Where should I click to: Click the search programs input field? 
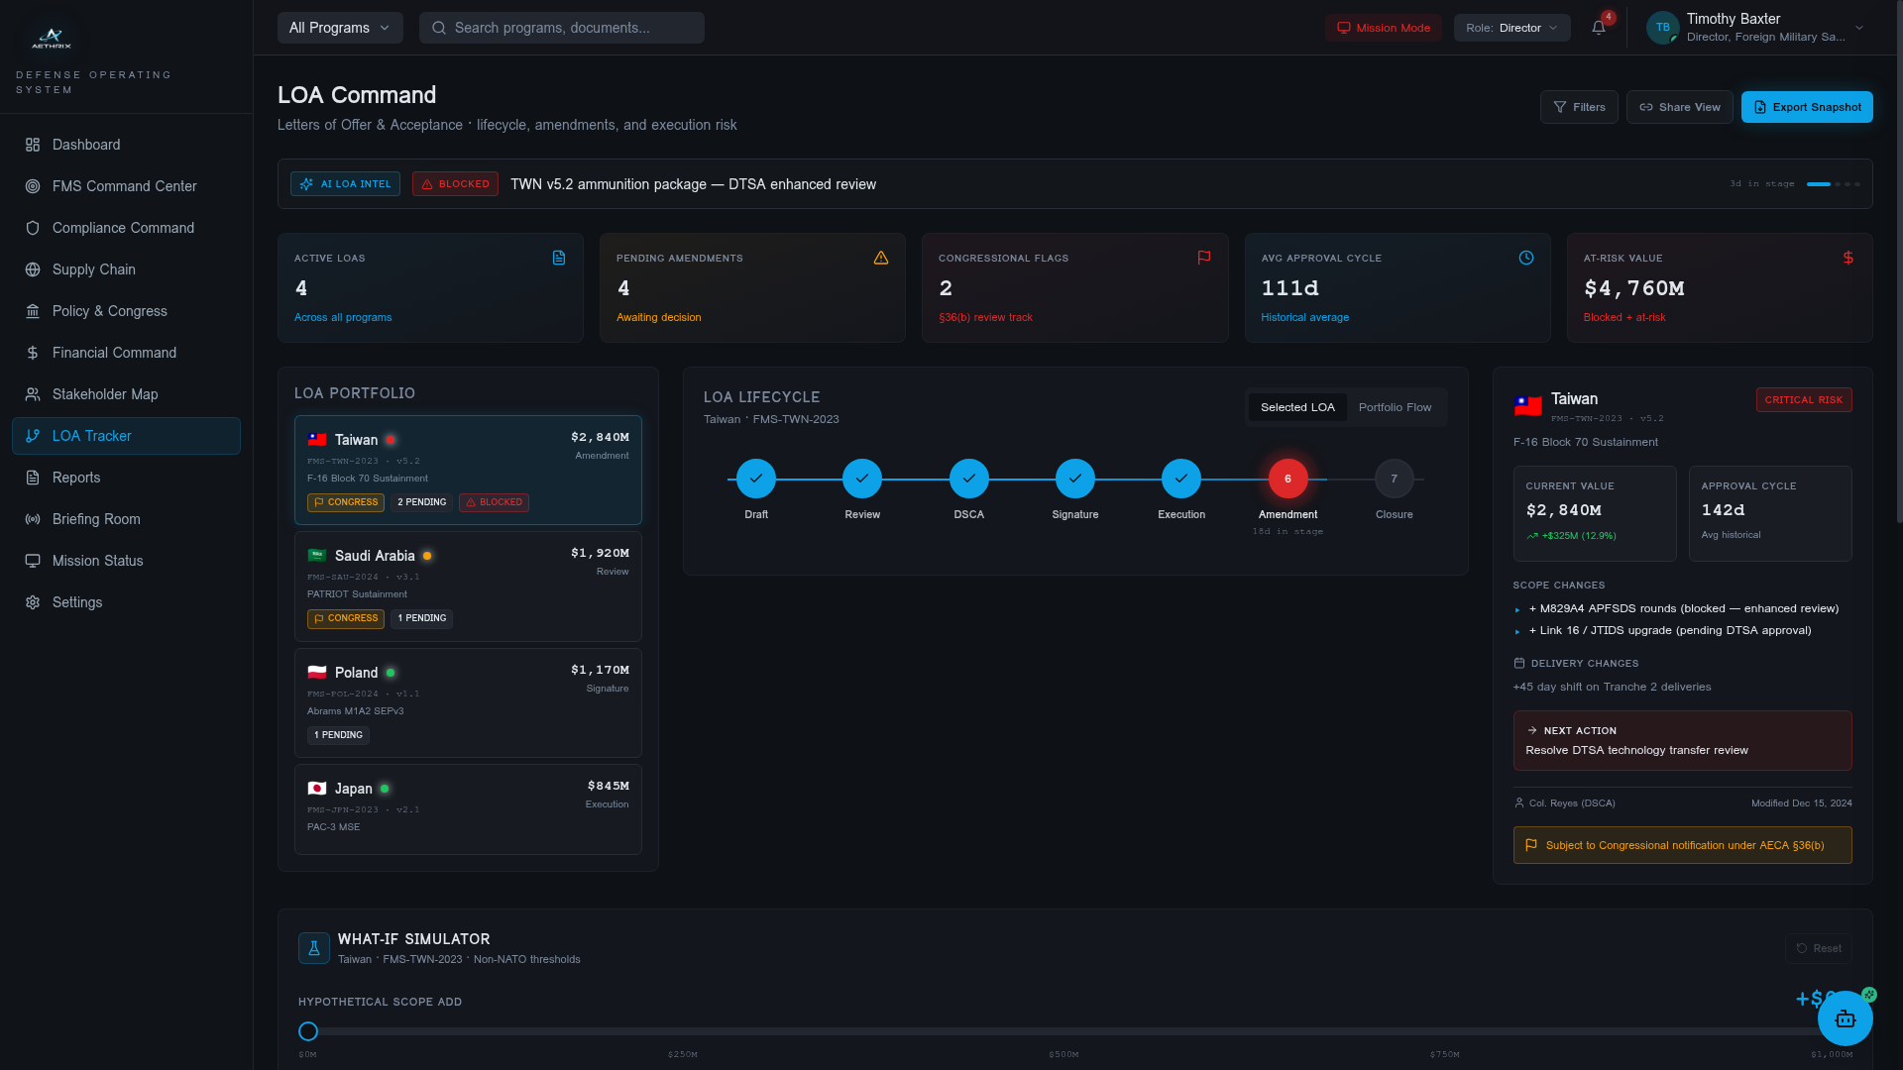pos(562,28)
